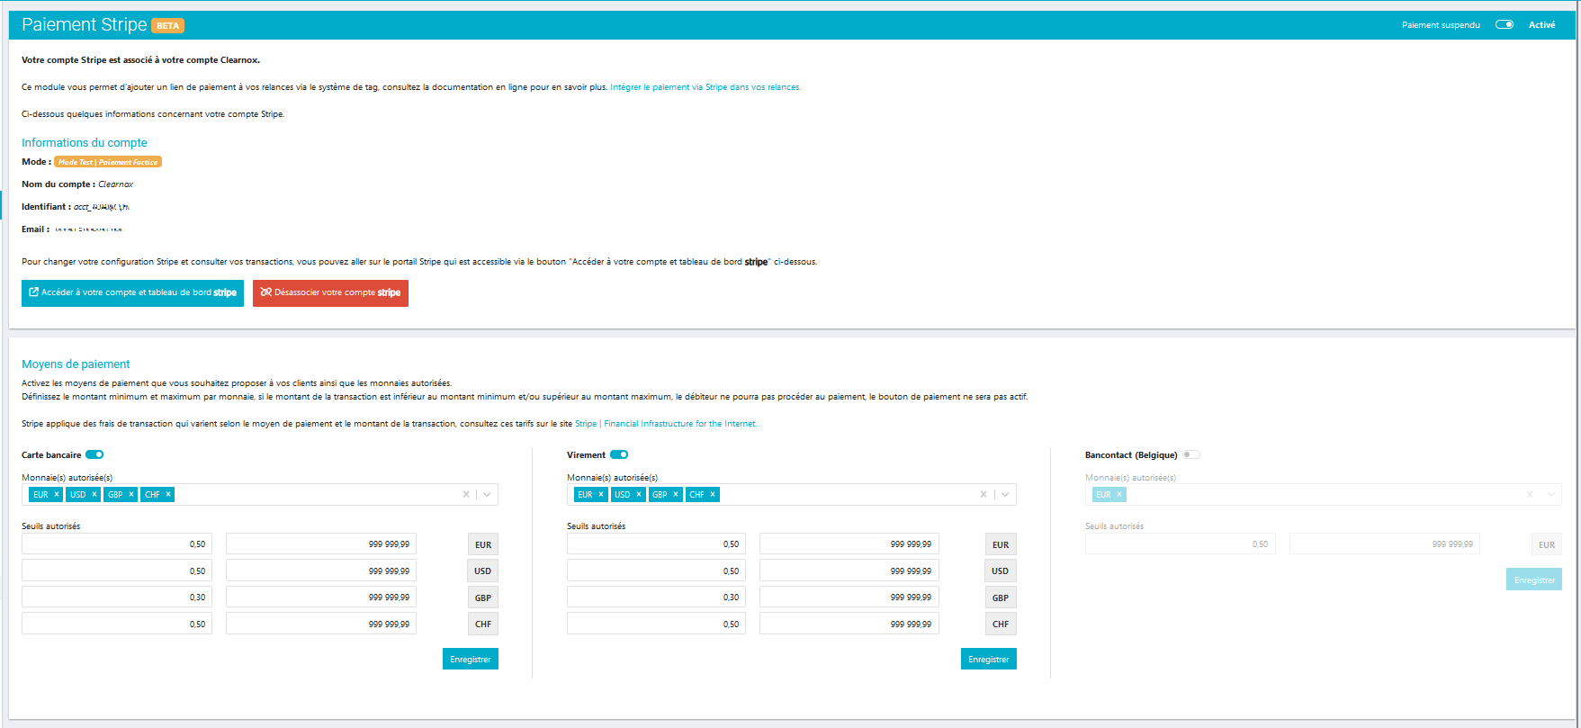The height and width of the screenshot is (728, 1581).
Task: Remove GBP tag from Carte bancaire currencies
Action: pyautogui.click(x=131, y=495)
